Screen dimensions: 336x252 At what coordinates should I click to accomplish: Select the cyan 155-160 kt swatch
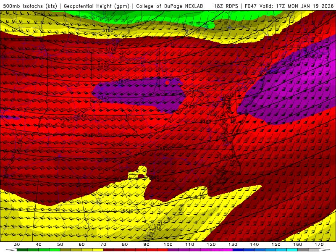(x=292, y=250)
